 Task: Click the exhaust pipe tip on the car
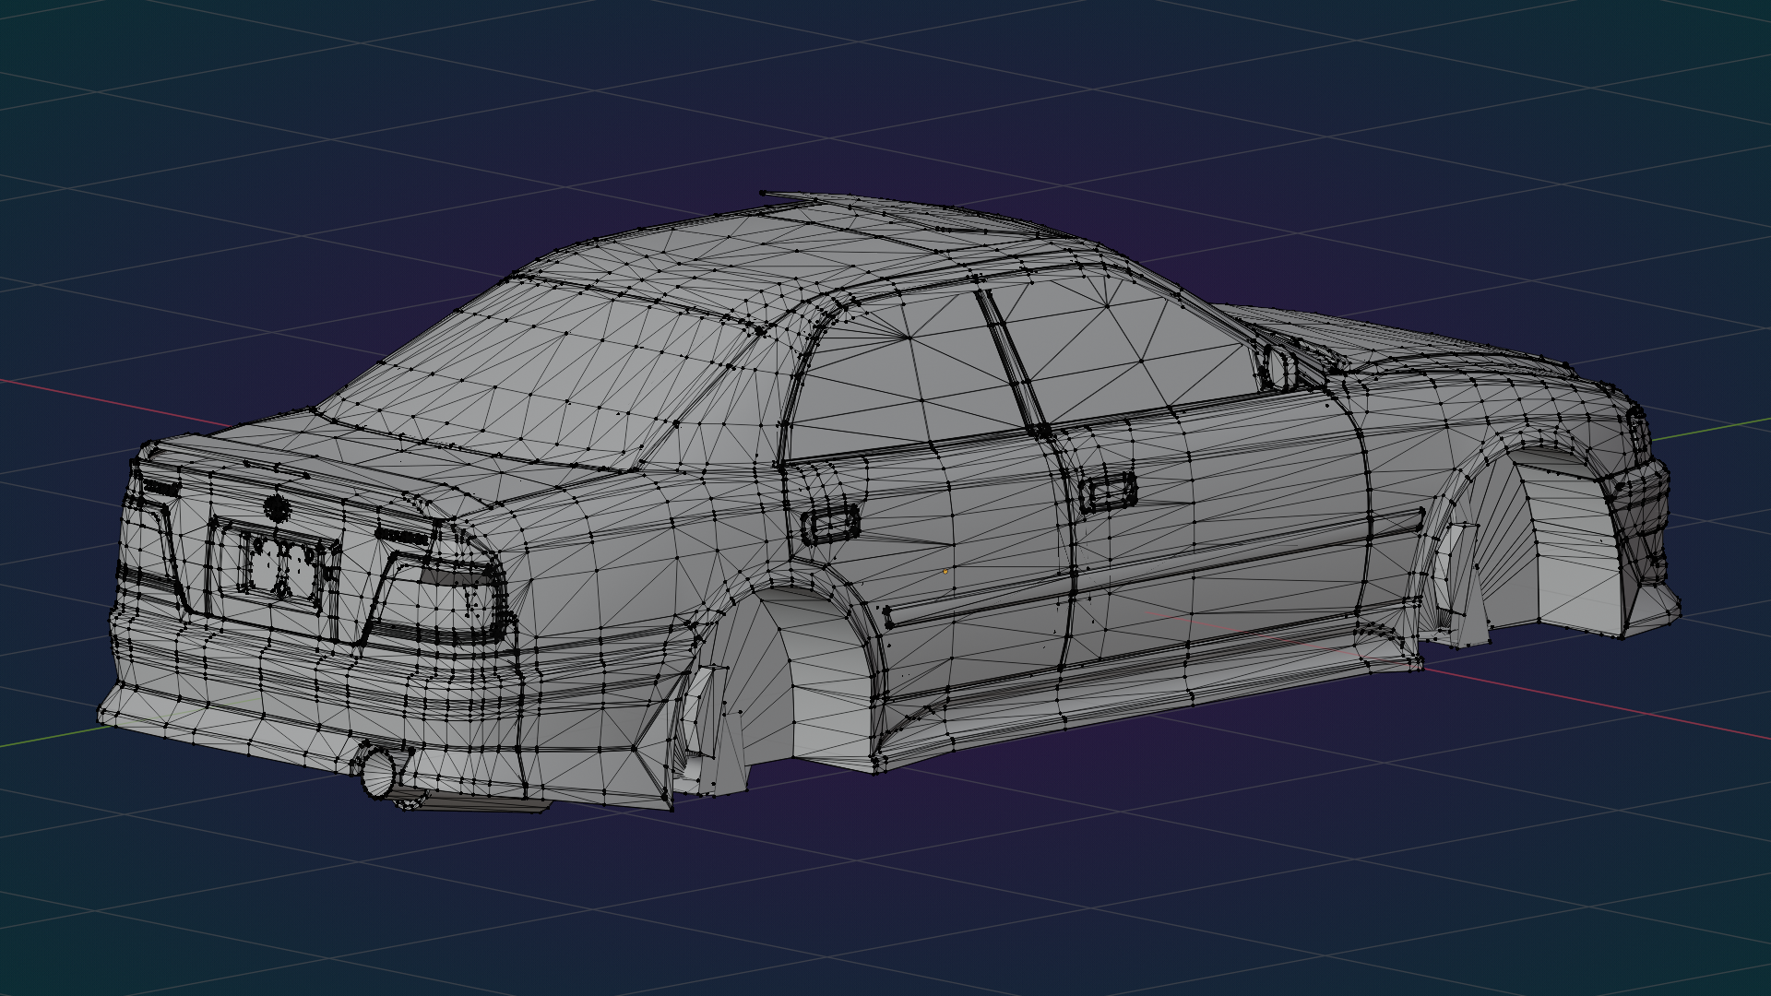tap(376, 772)
